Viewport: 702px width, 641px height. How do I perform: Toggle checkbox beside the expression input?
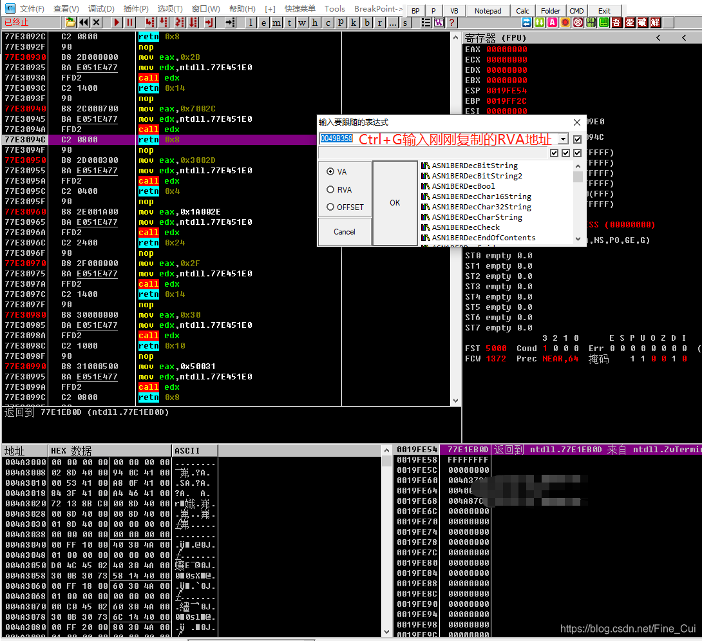tap(577, 139)
